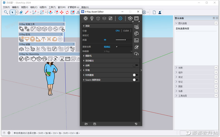Screen dimensions: 220x137
Task: Open the Tools menu
Action: (52, 7)
